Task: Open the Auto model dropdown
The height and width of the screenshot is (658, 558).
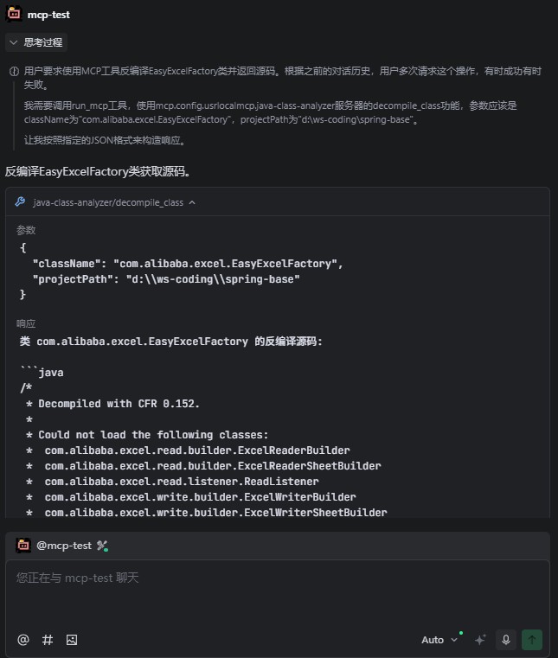Action: [439, 640]
